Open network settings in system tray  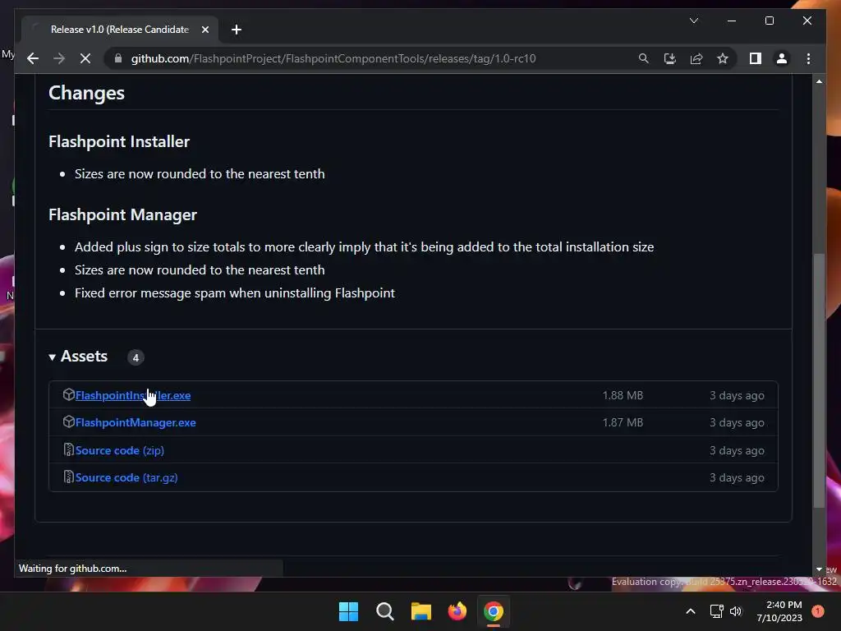[x=716, y=611]
